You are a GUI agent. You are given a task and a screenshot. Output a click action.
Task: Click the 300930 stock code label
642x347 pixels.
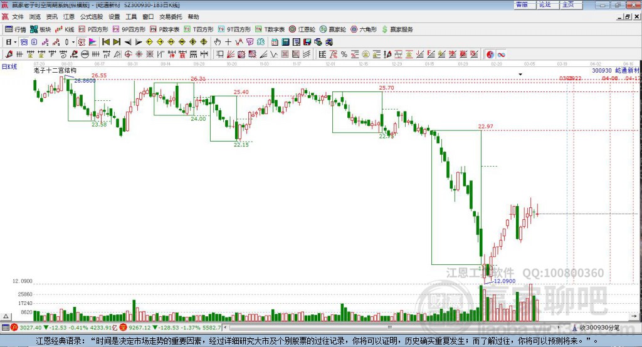tap(601, 70)
